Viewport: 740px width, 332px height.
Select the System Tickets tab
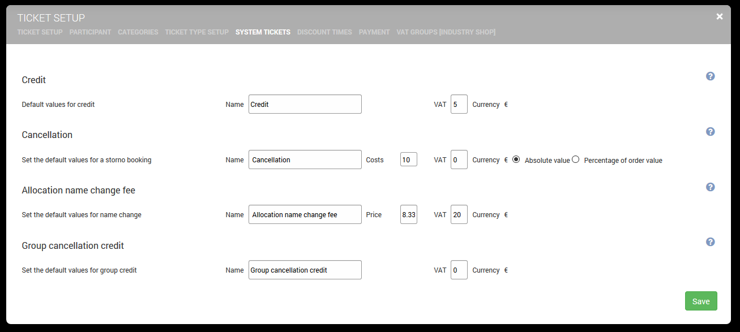(263, 32)
